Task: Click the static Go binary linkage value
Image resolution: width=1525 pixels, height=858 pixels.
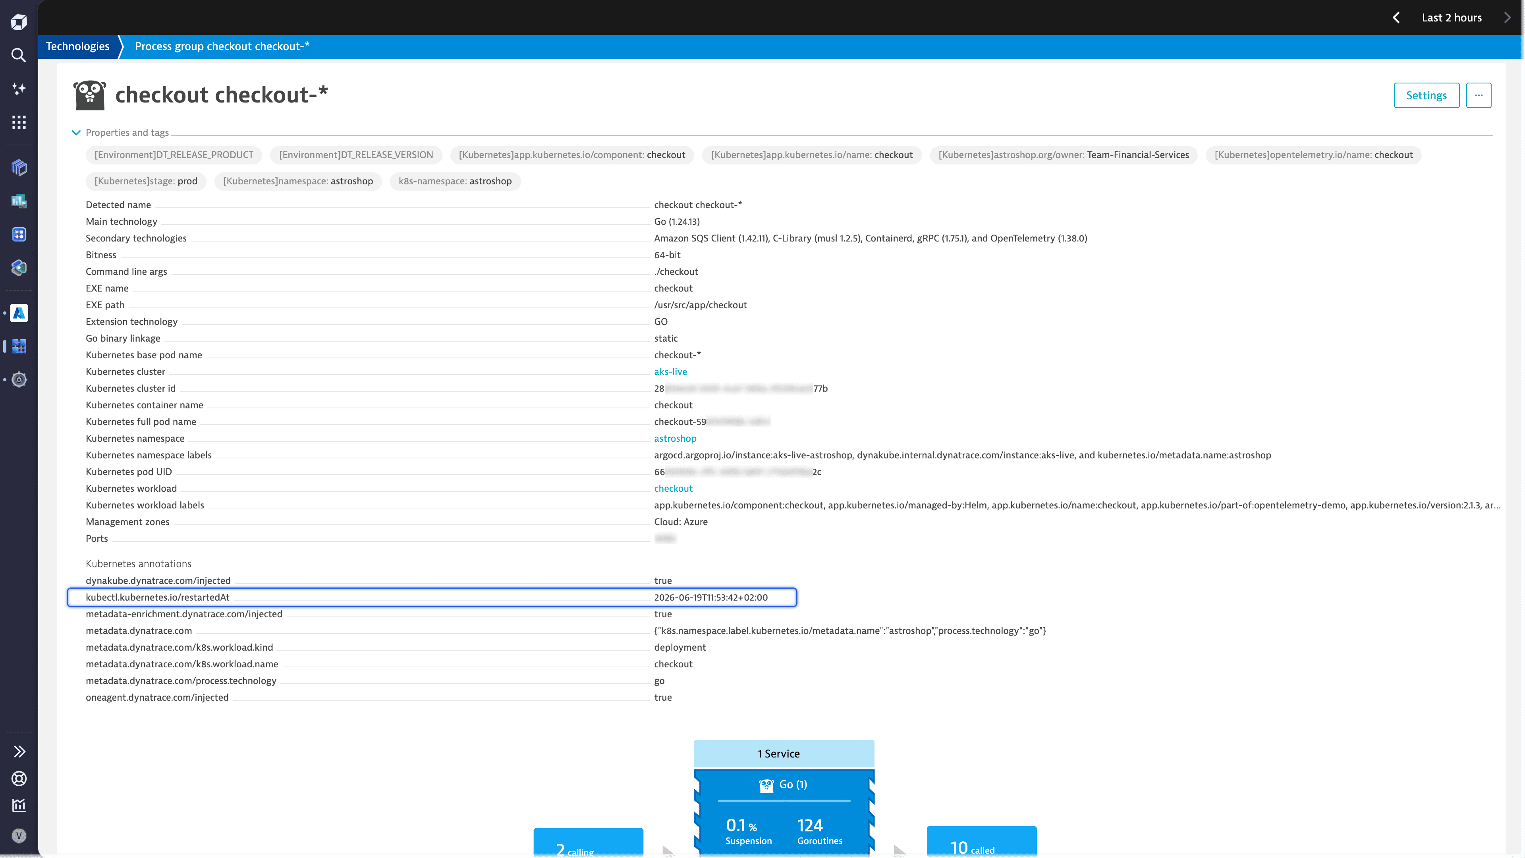Action: tap(666, 339)
